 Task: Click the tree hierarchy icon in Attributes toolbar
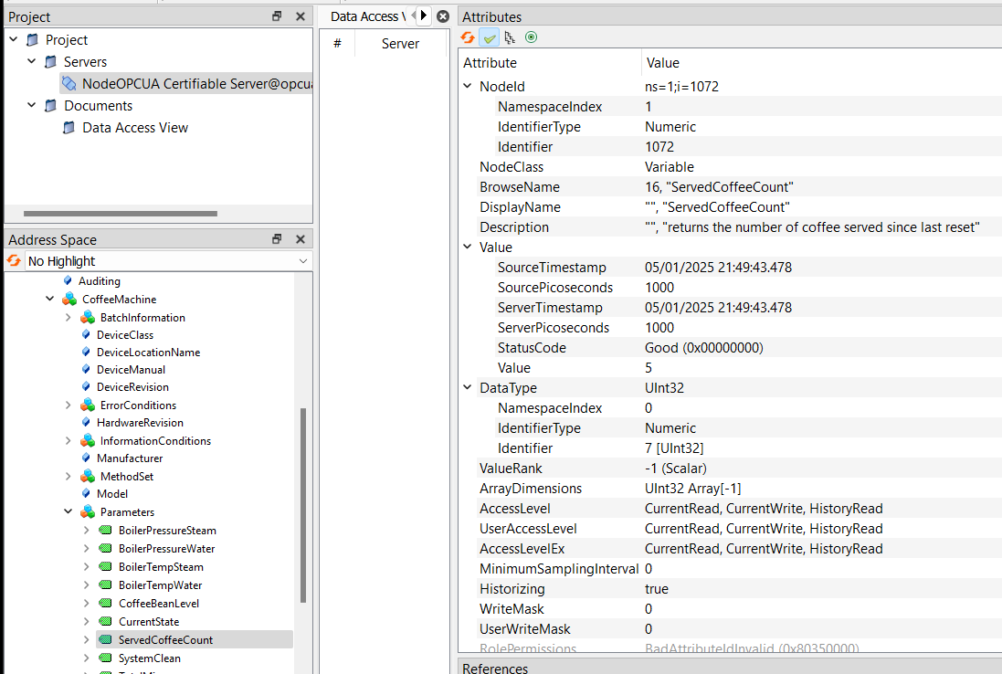[510, 37]
